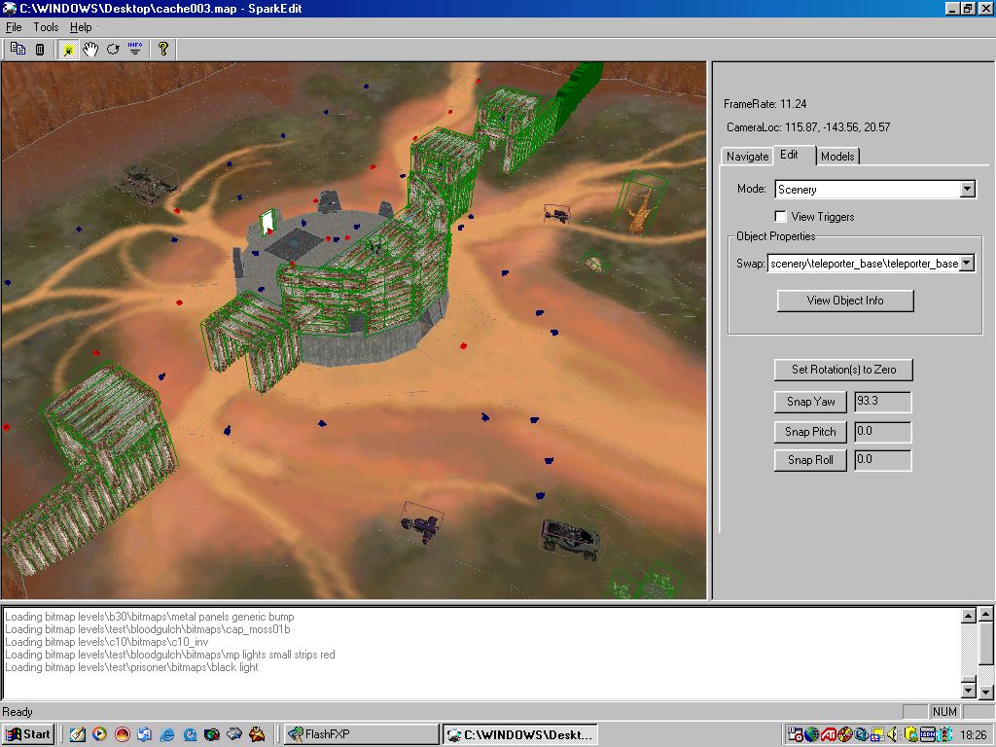Screen dimensions: 996x747
Task: Click the duplicate objects toolbar icon
Action: (x=18, y=49)
